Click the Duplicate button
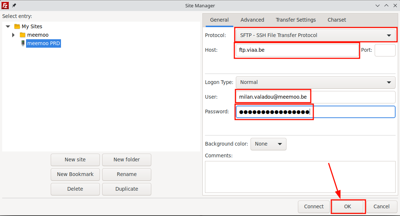 127,189
